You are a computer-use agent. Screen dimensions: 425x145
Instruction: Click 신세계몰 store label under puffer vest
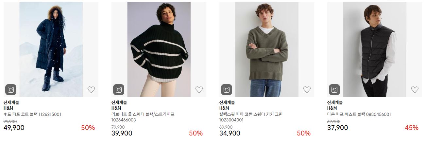[x=335, y=102]
